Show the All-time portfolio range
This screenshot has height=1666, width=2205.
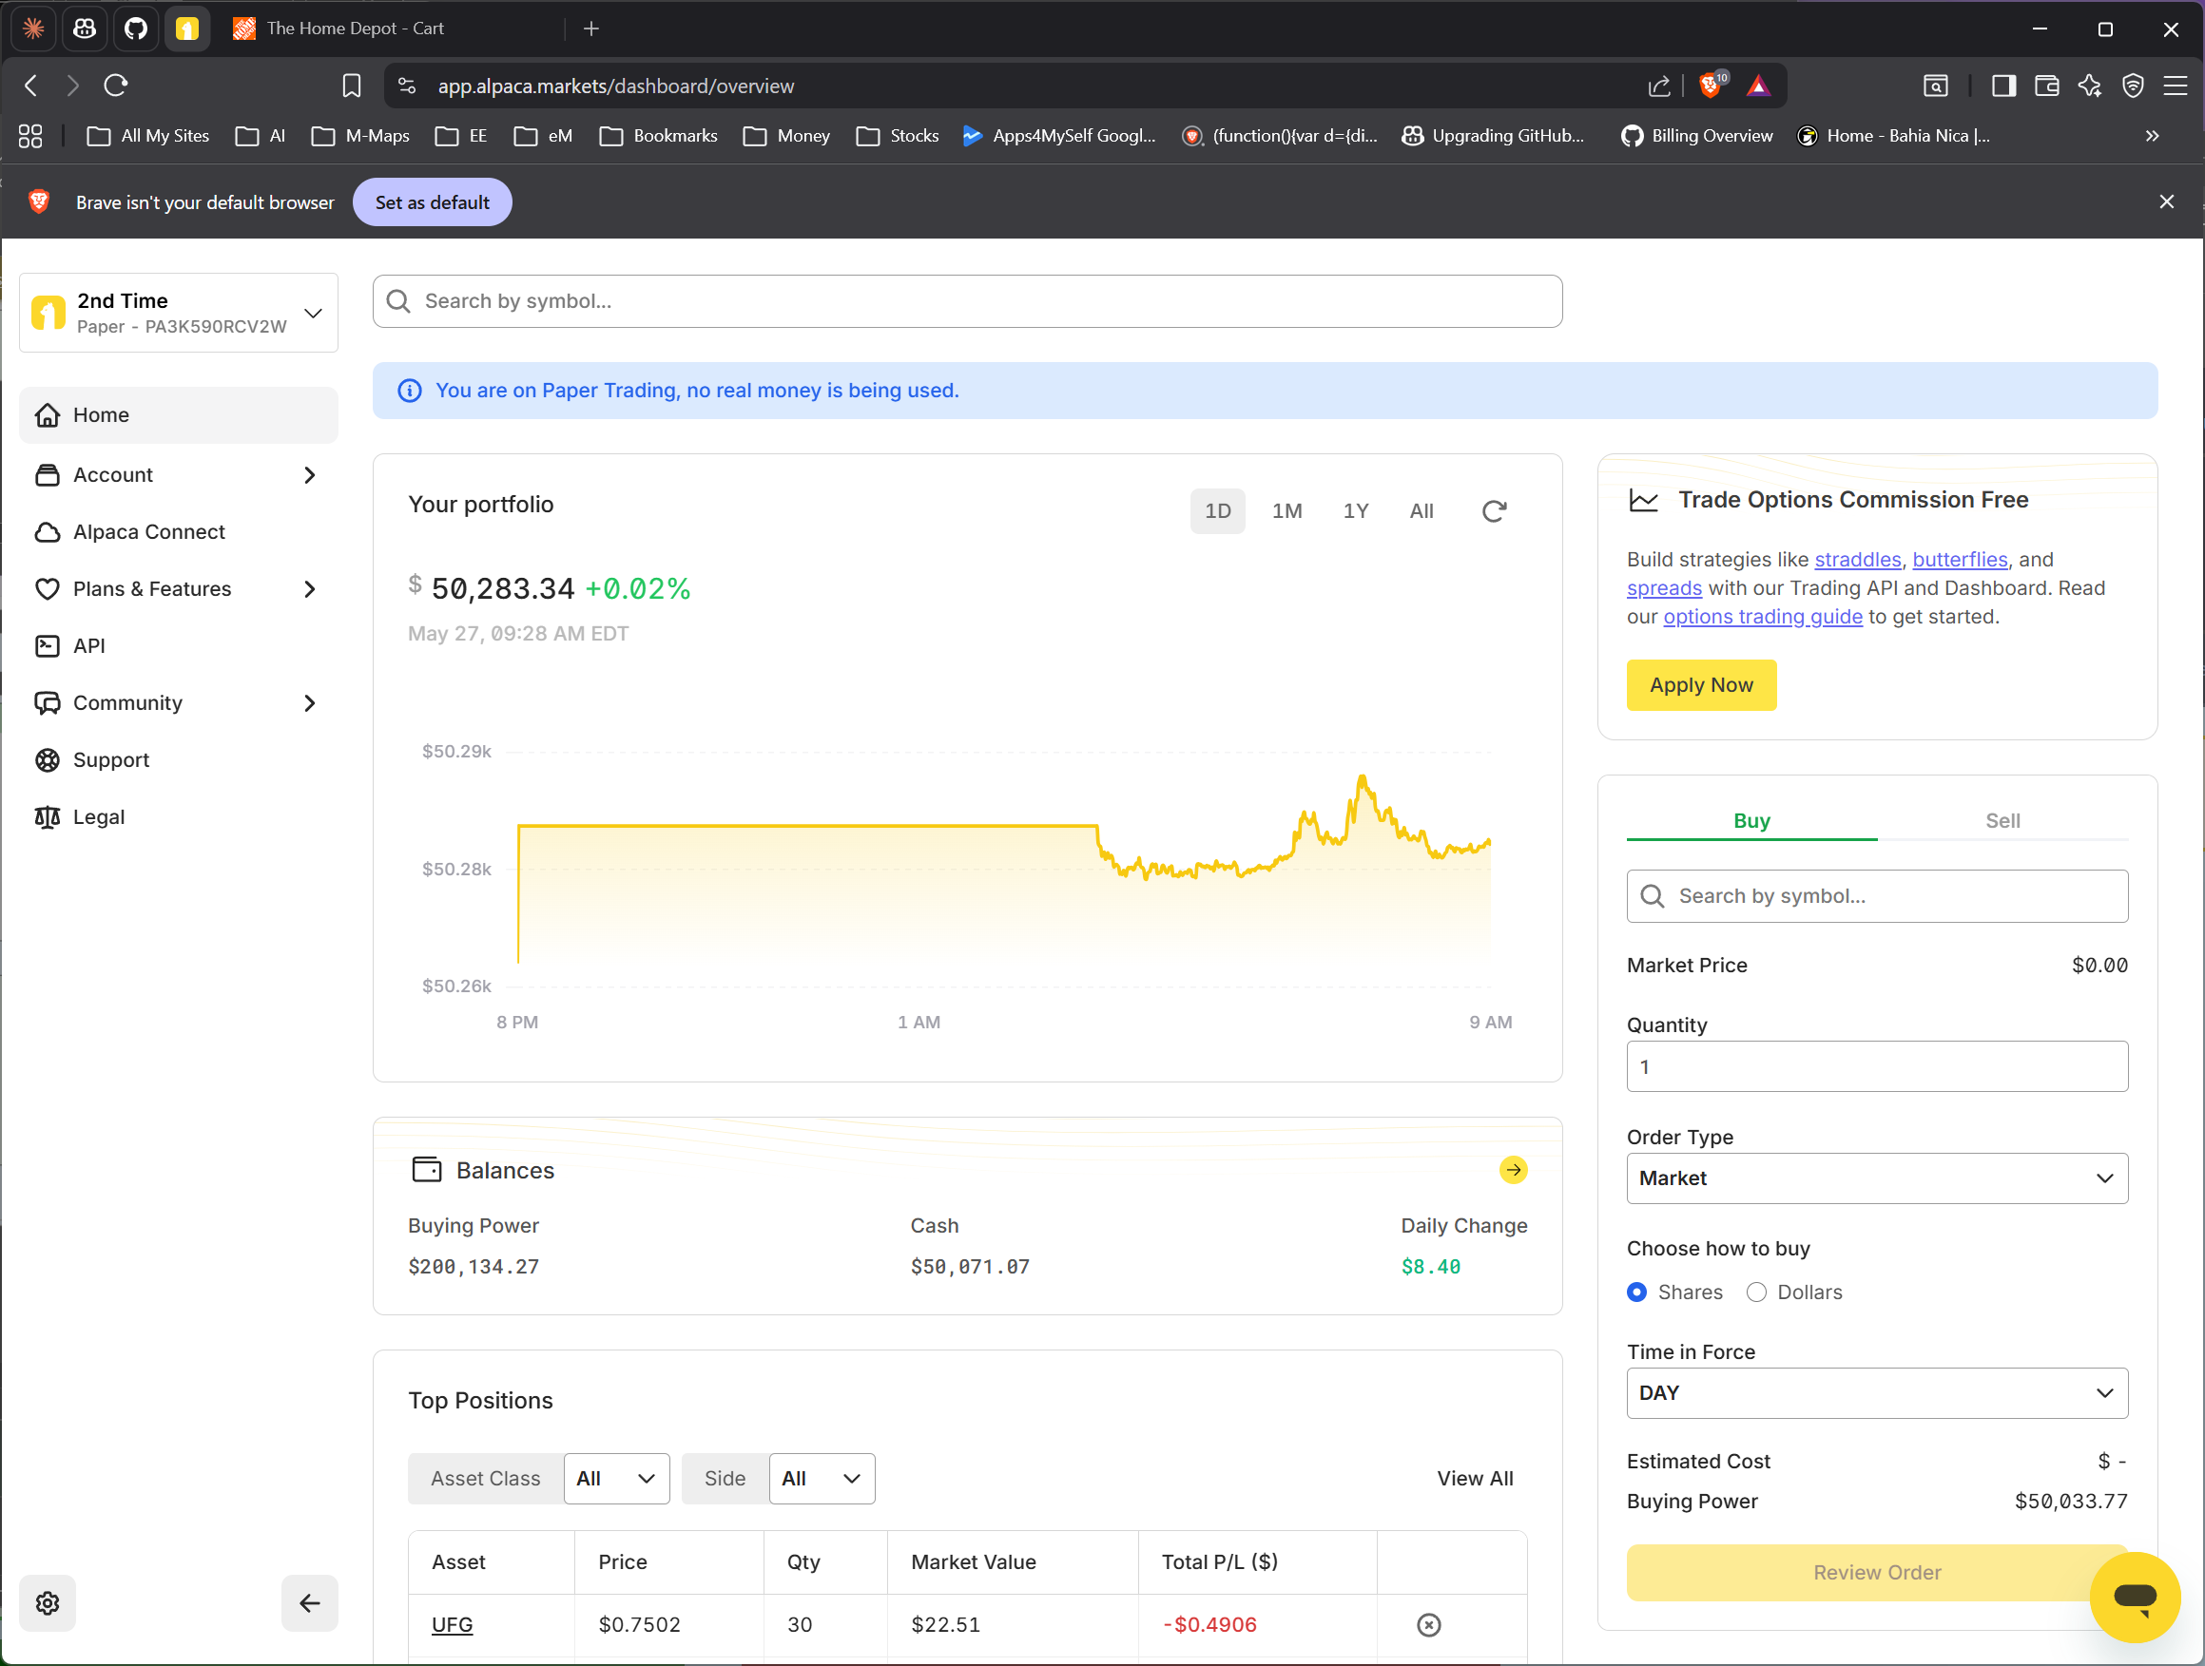tap(1422, 511)
